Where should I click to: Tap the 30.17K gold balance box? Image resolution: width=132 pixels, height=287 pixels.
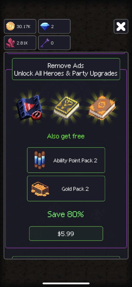point(20,26)
